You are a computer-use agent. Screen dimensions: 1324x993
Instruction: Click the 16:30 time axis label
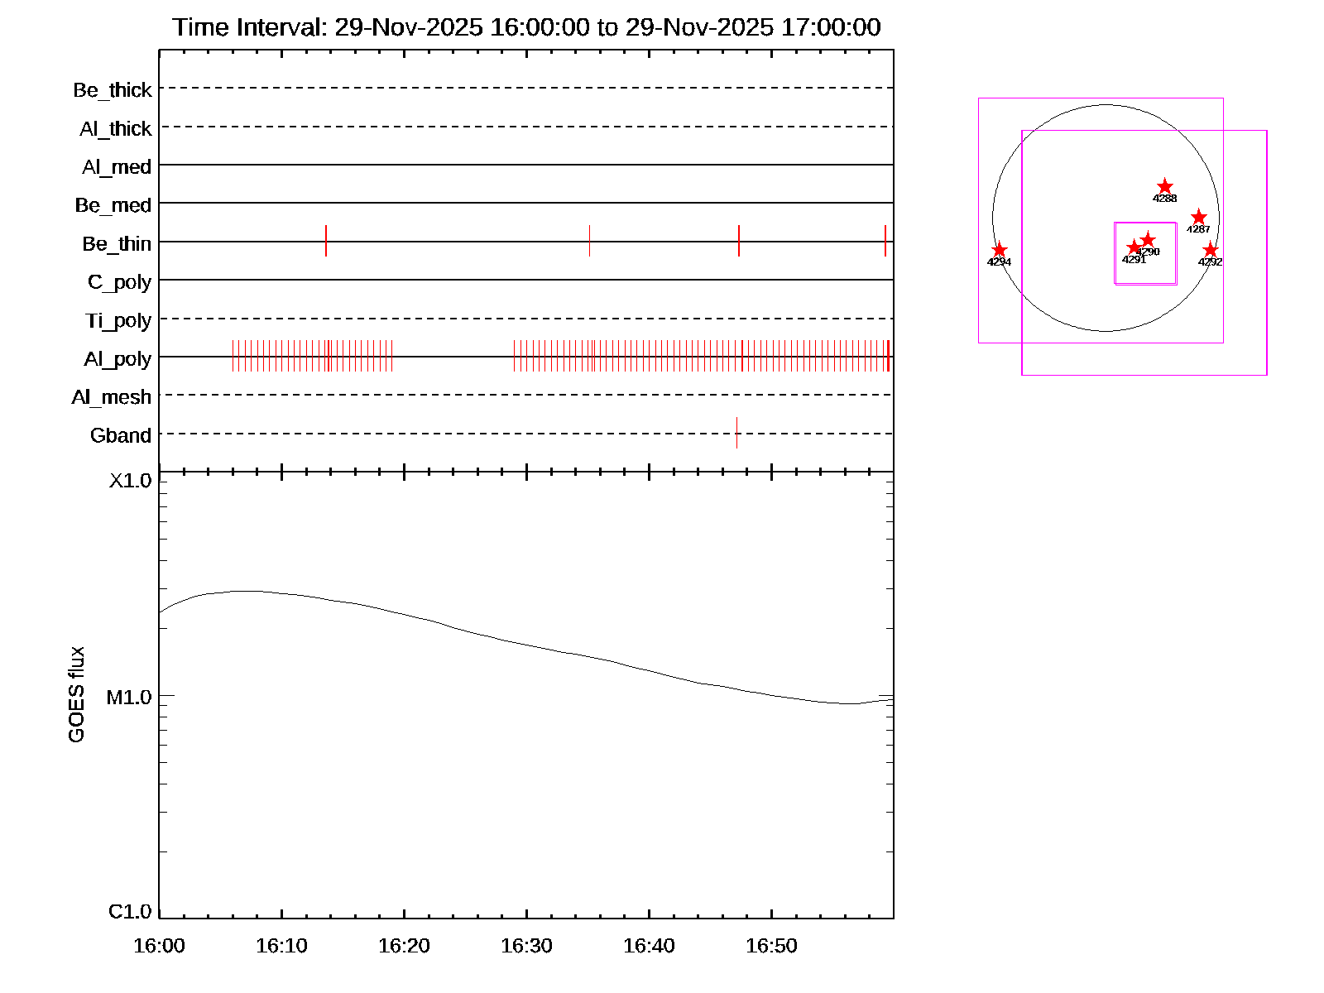pos(526,946)
